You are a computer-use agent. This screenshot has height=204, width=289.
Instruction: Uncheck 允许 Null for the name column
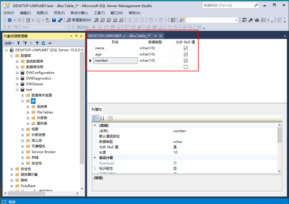tap(186, 48)
